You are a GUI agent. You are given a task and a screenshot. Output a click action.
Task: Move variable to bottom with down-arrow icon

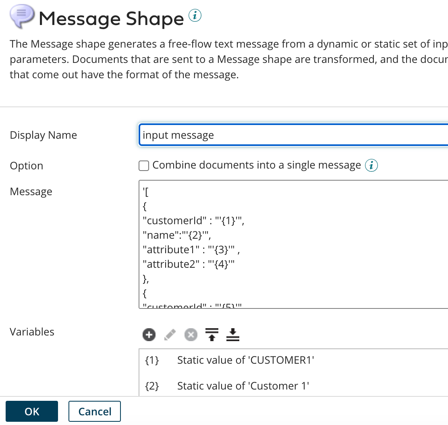click(232, 334)
